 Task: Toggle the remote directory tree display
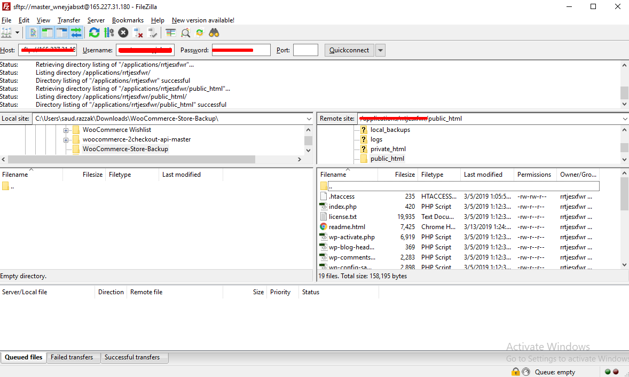pos(62,33)
